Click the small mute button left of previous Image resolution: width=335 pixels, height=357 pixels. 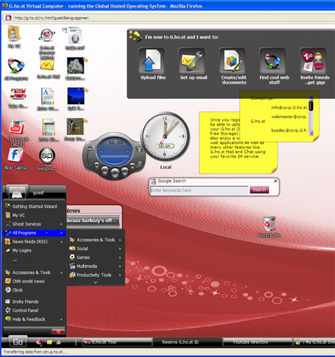click(96, 165)
